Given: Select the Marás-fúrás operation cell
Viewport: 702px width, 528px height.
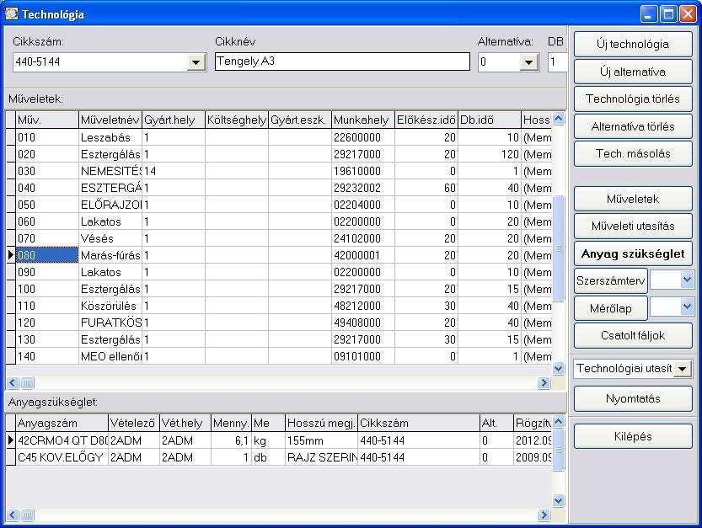Looking at the screenshot, I should [x=110, y=255].
